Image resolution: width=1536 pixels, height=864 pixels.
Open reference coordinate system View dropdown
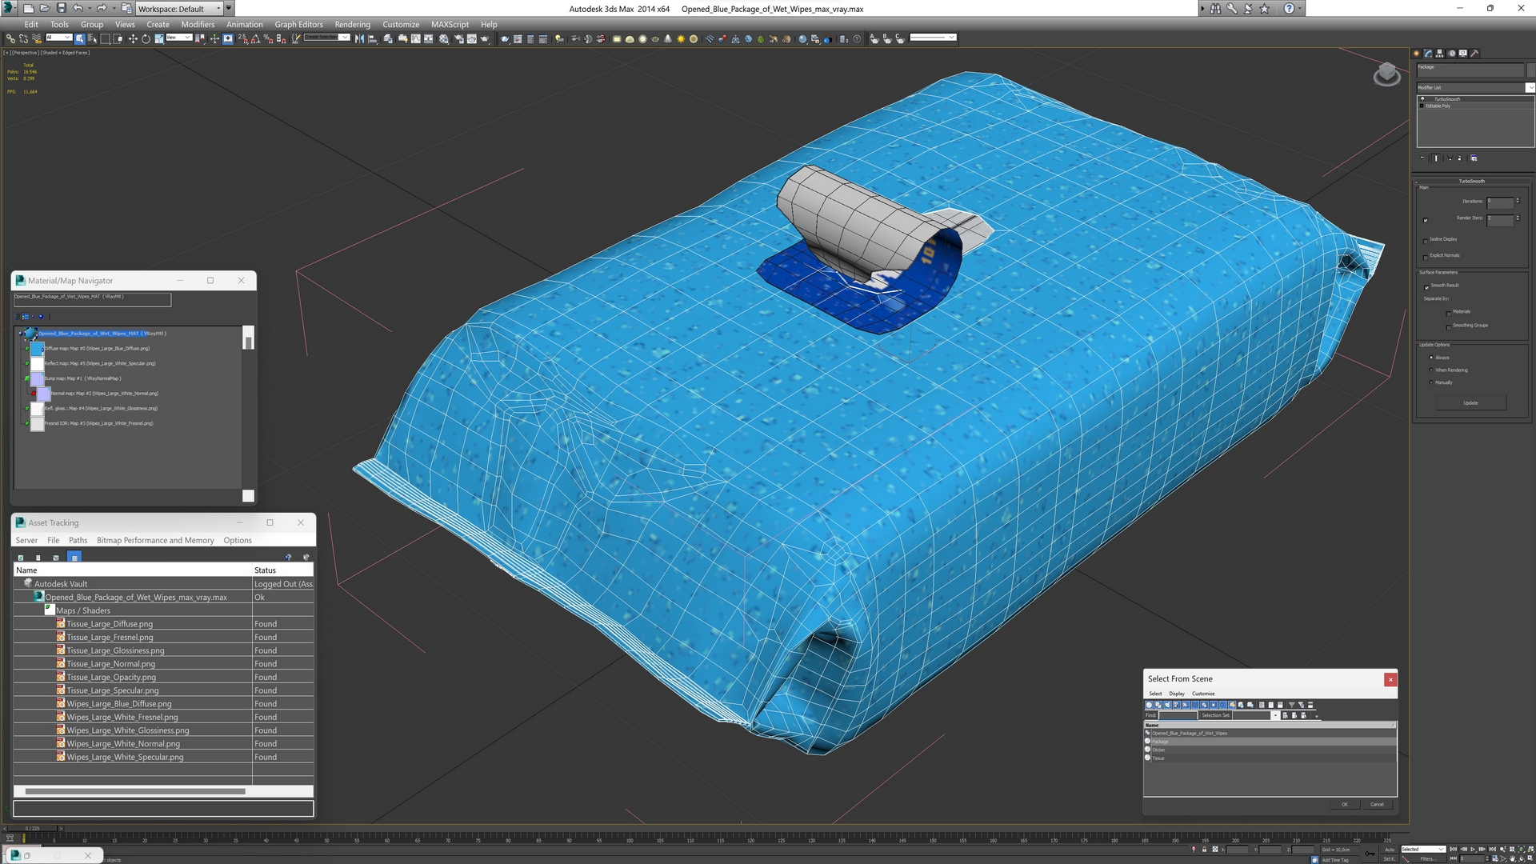178,38
